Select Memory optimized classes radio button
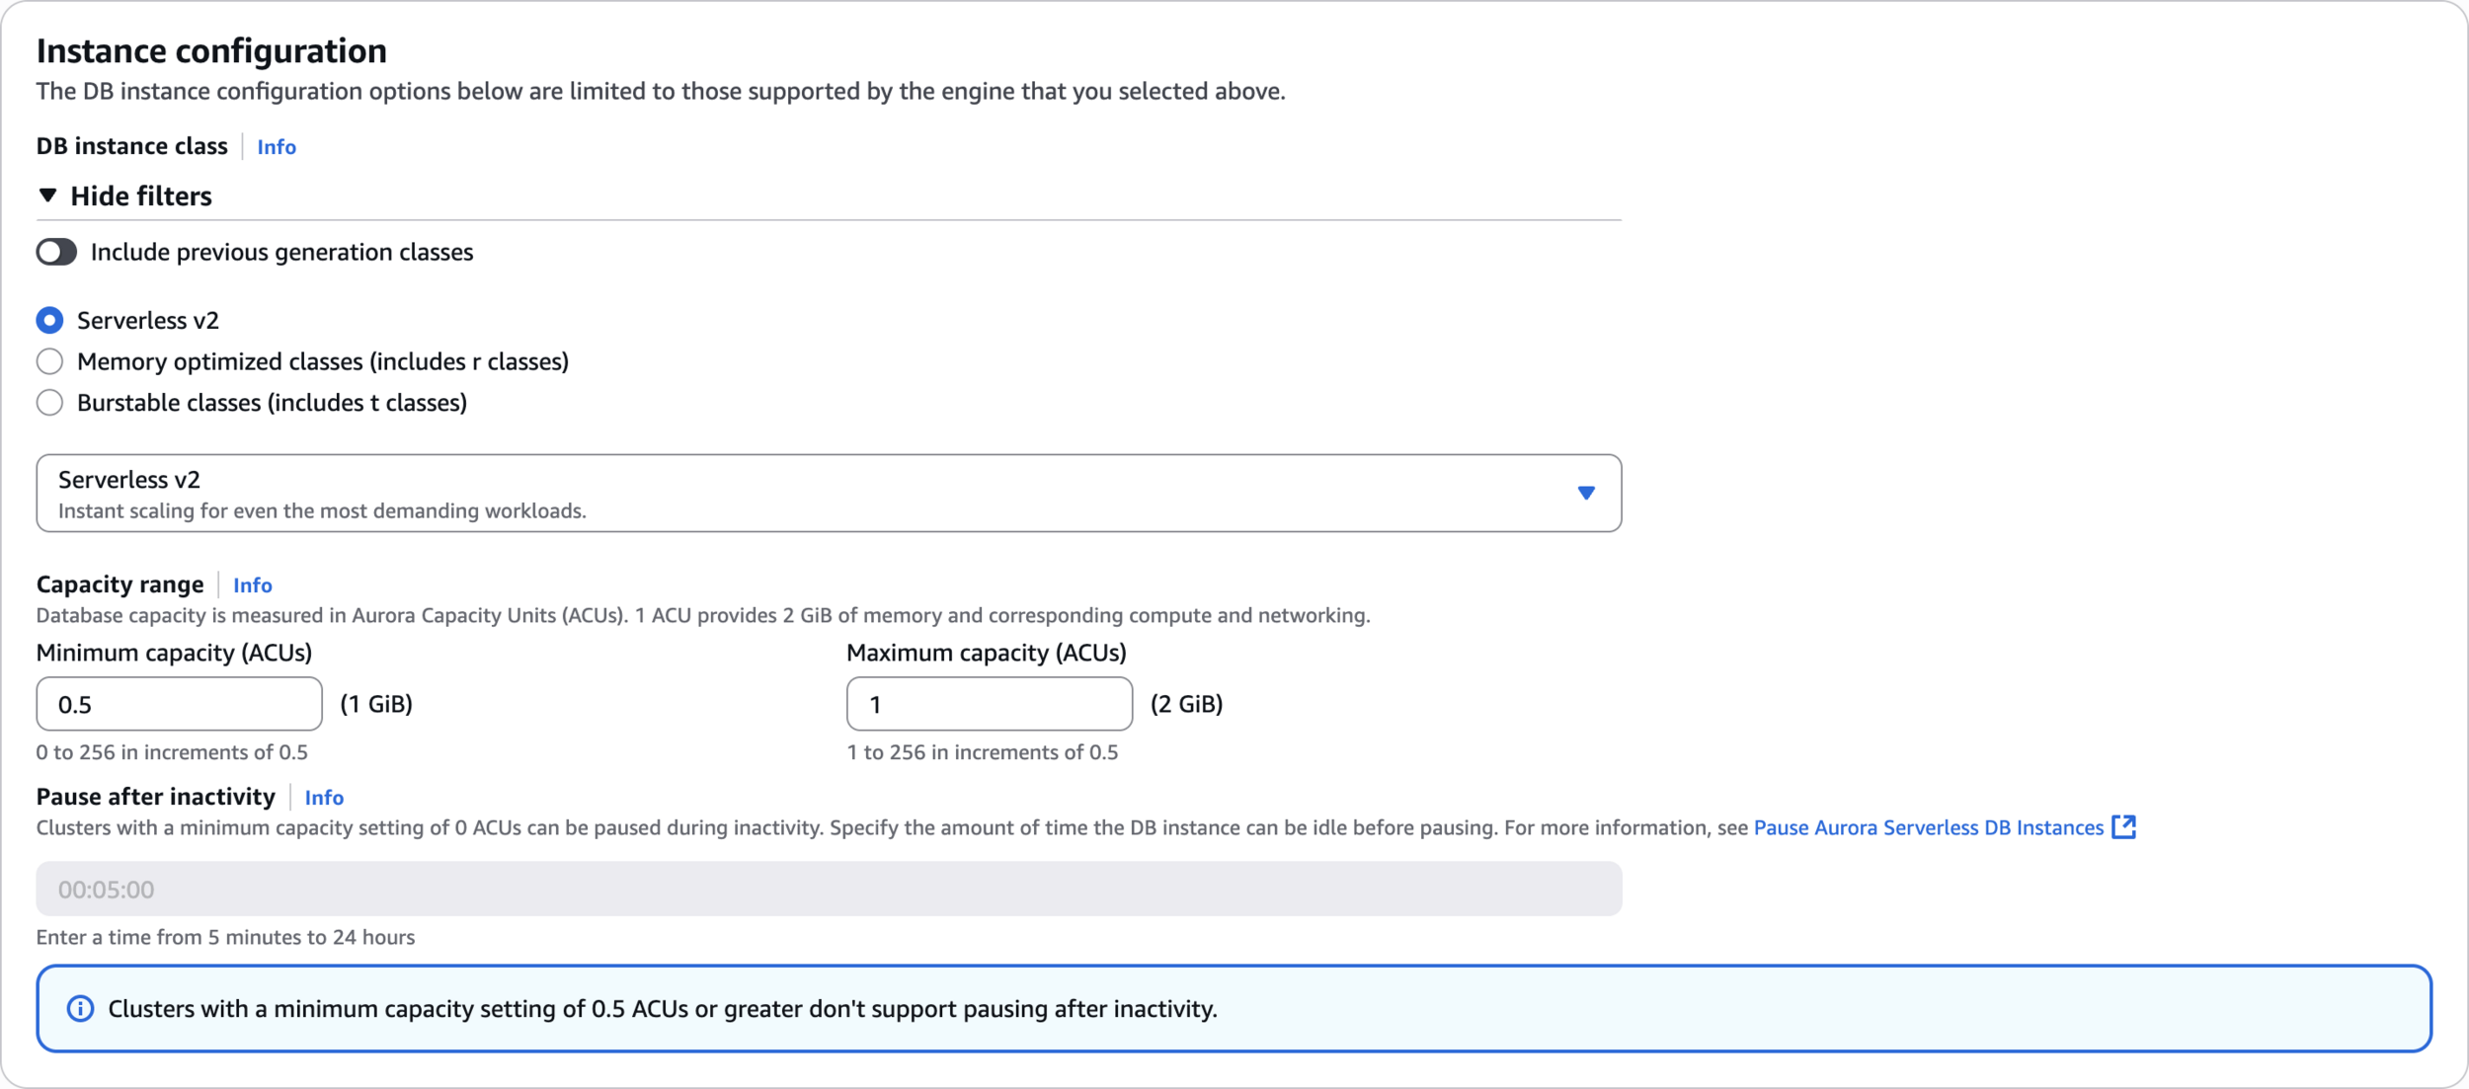The width and height of the screenshot is (2469, 1089). (x=49, y=361)
